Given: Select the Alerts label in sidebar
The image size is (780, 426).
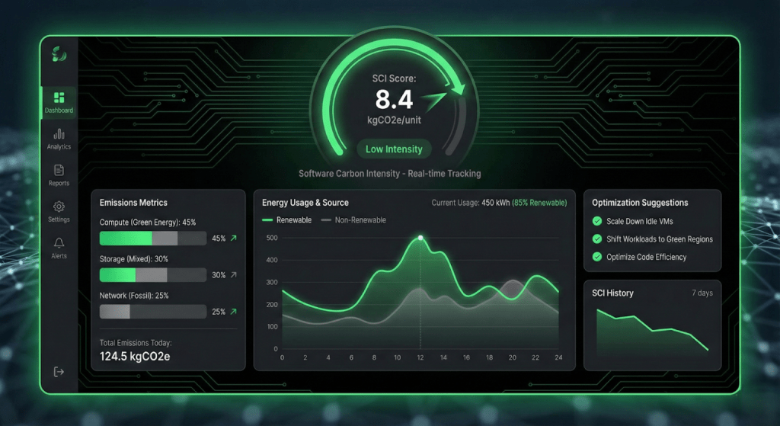Looking at the screenshot, I should pos(59,256).
